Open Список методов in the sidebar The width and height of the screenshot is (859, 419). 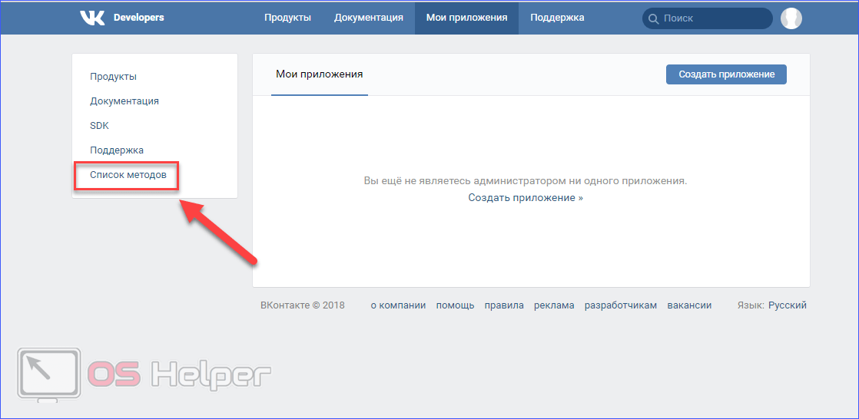coord(128,176)
